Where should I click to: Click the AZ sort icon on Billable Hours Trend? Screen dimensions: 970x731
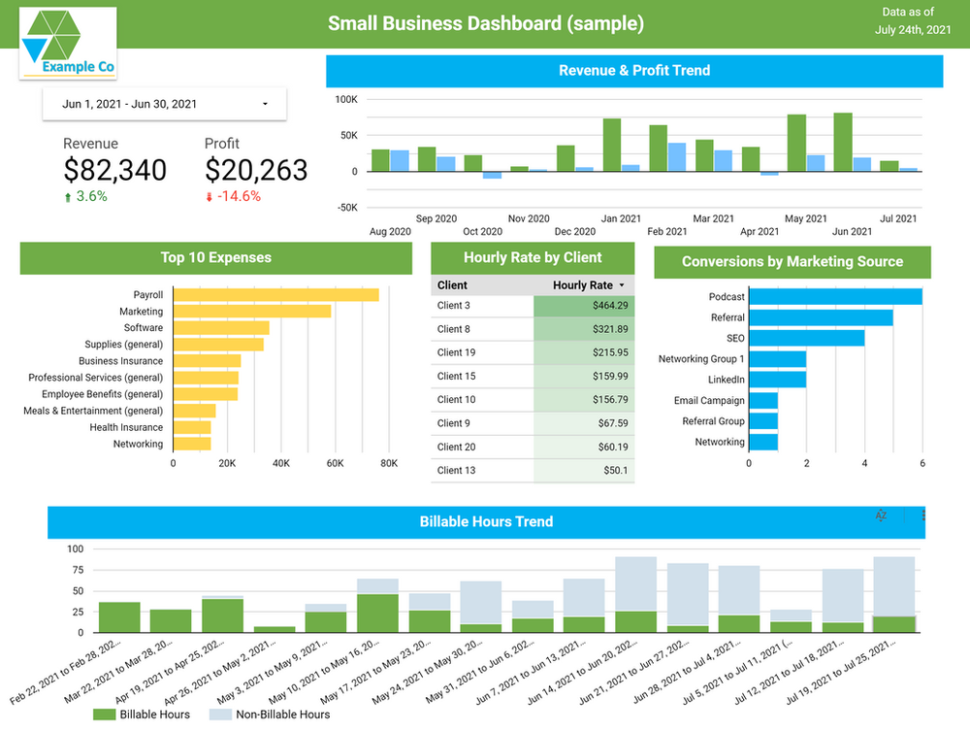[880, 516]
